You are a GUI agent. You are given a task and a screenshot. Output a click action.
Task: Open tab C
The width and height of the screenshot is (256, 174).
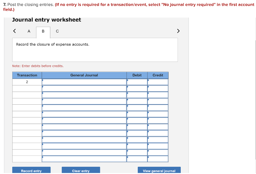[57, 31]
